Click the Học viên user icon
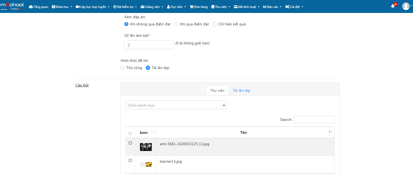This screenshot has width=413, height=174. click(168, 7)
